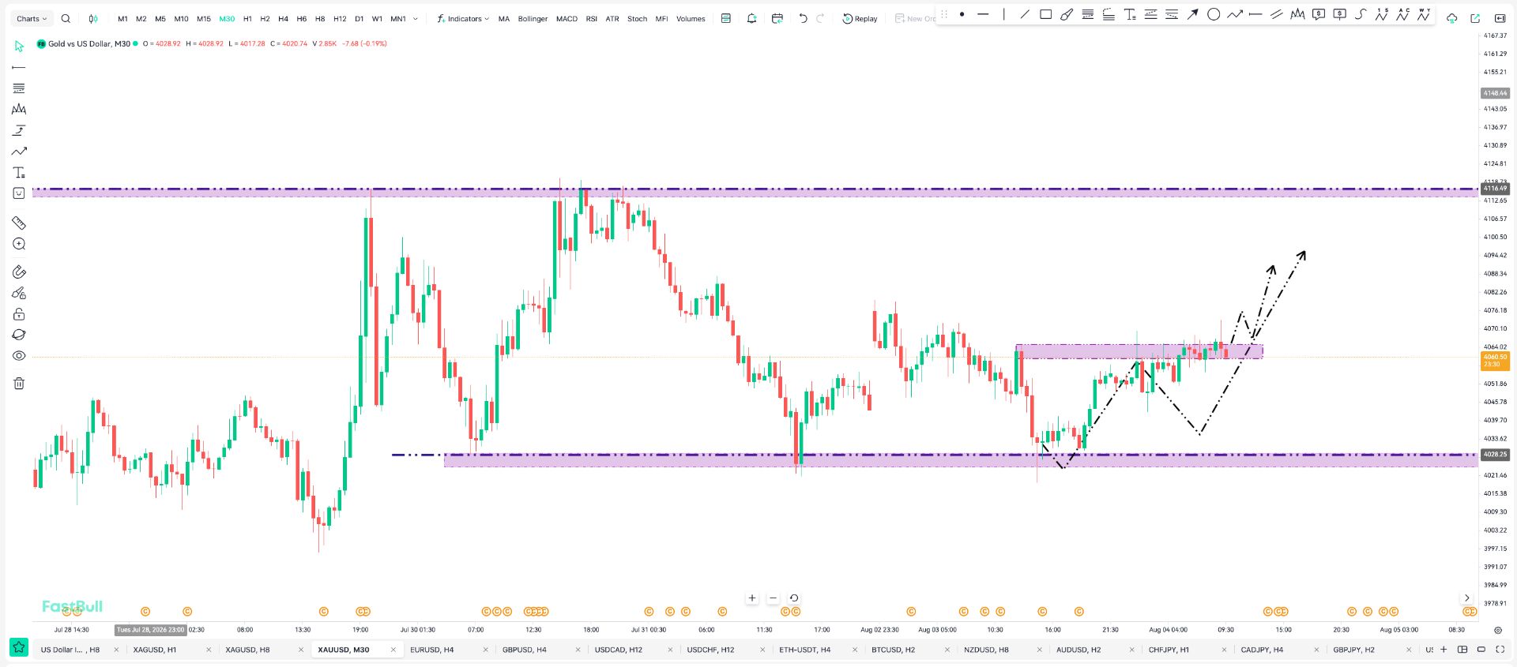Select the rectangle drawing tool

click(x=1045, y=14)
